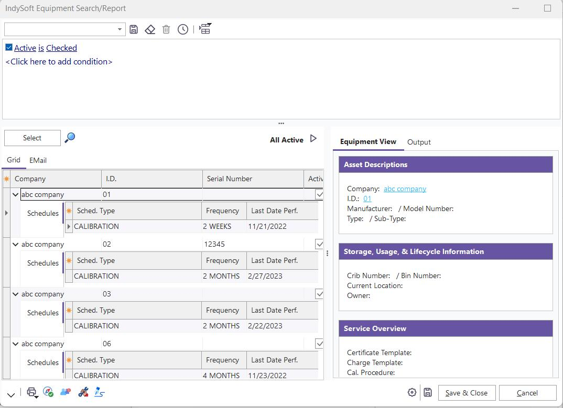Click the wrench tools icon at bottom

(82, 392)
